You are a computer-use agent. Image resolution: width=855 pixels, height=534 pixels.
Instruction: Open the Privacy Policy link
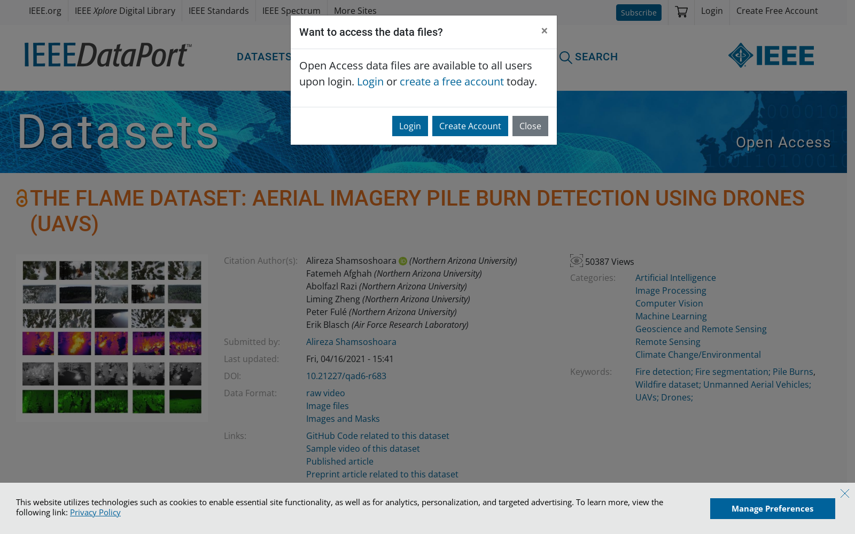(x=95, y=512)
